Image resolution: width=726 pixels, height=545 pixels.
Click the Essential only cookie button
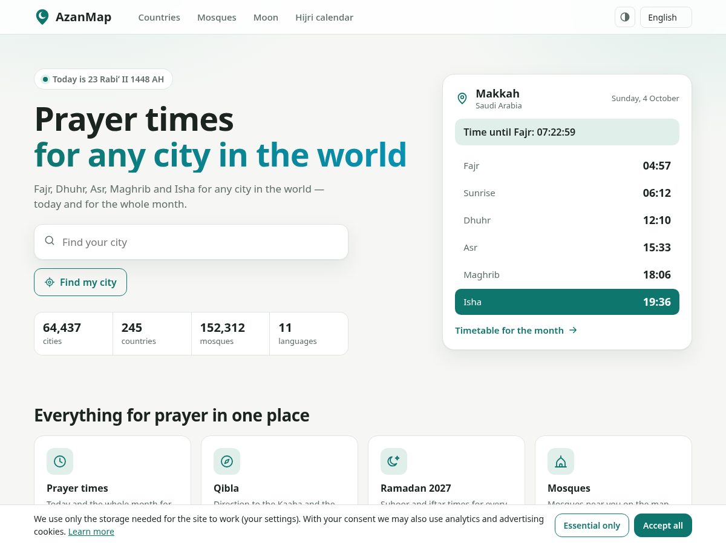[x=592, y=525]
